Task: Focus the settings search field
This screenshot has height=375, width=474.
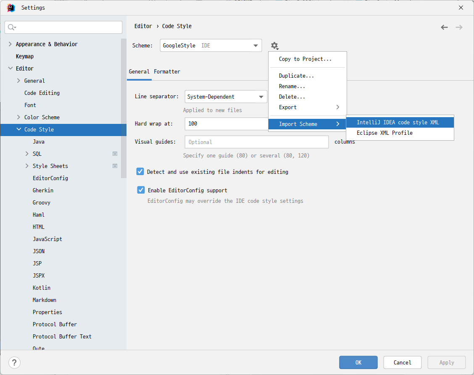Action: [x=63, y=27]
